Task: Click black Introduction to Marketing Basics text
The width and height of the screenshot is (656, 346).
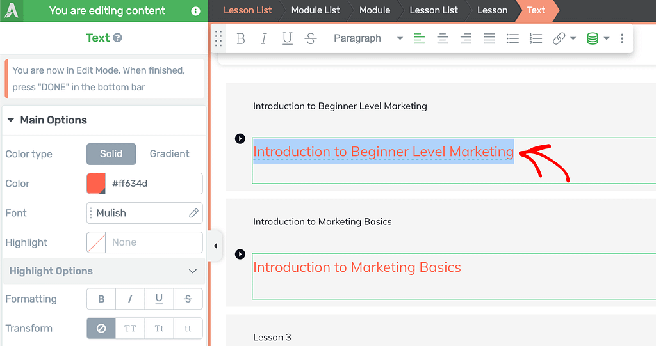Action: tap(322, 222)
